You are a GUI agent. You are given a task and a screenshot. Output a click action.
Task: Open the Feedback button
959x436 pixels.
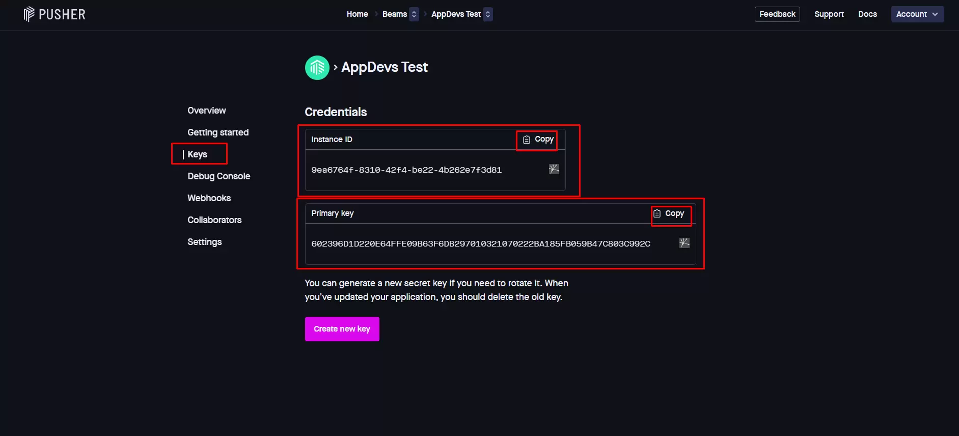777,14
